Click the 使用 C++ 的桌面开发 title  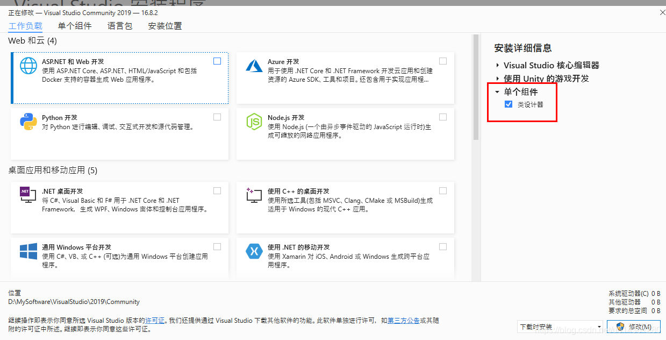[298, 192]
